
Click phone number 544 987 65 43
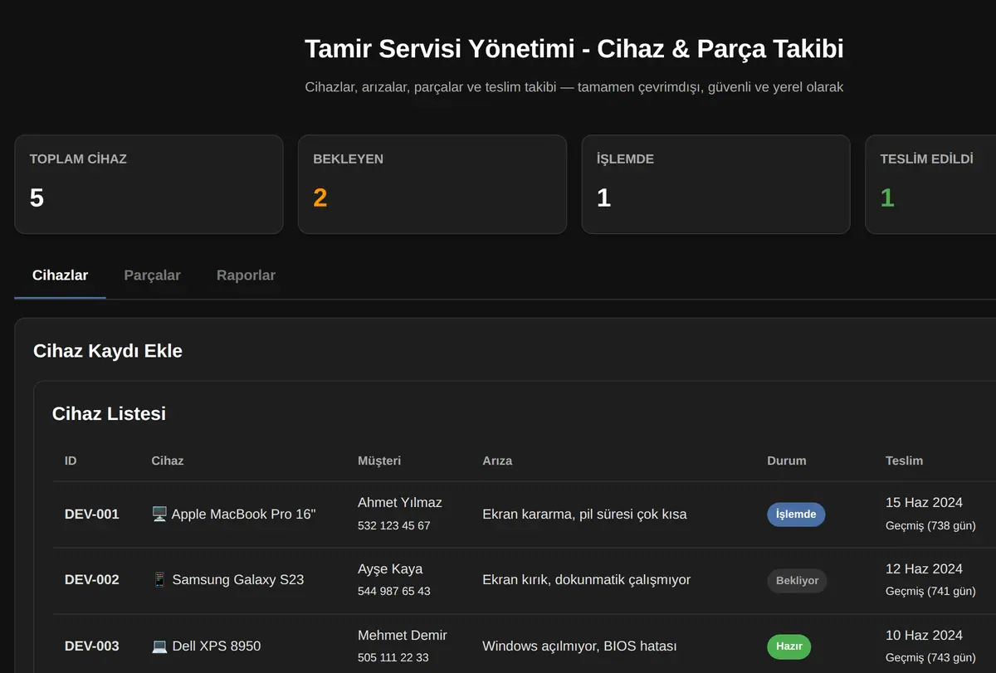pos(394,592)
